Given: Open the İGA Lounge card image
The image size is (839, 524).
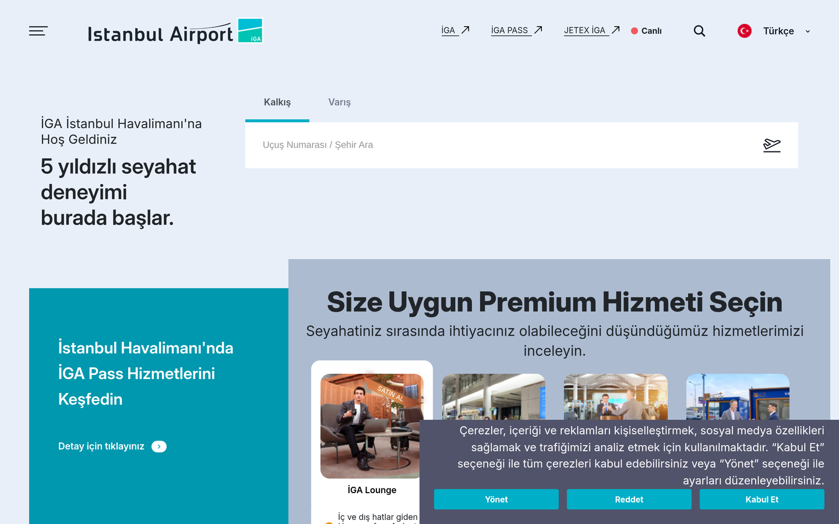Looking at the screenshot, I should click(372, 426).
